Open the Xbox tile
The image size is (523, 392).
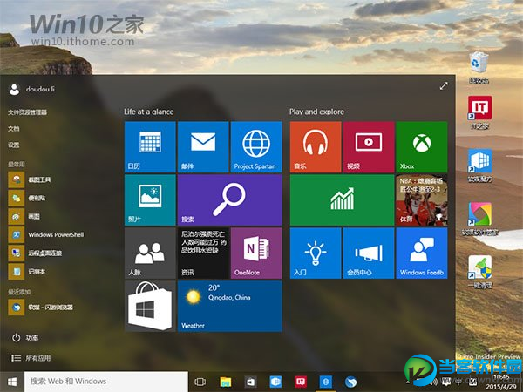click(x=421, y=146)
